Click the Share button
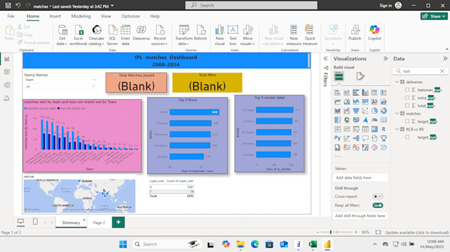The height and width of the screenshot is (252, 450). pos(434,16)
